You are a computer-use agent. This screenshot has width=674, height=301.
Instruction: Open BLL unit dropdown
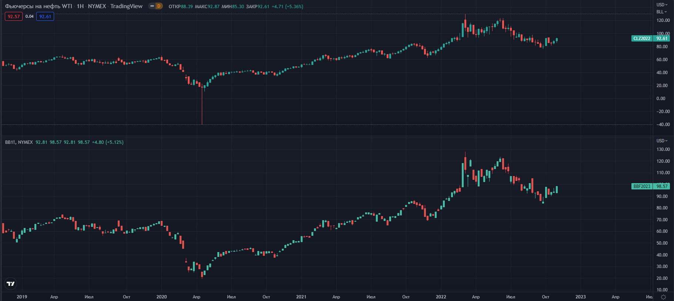662,11
